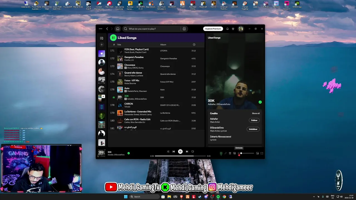The image size is (356, 200).
Task: Open the mini player icon
Action: tap(257, 153)
